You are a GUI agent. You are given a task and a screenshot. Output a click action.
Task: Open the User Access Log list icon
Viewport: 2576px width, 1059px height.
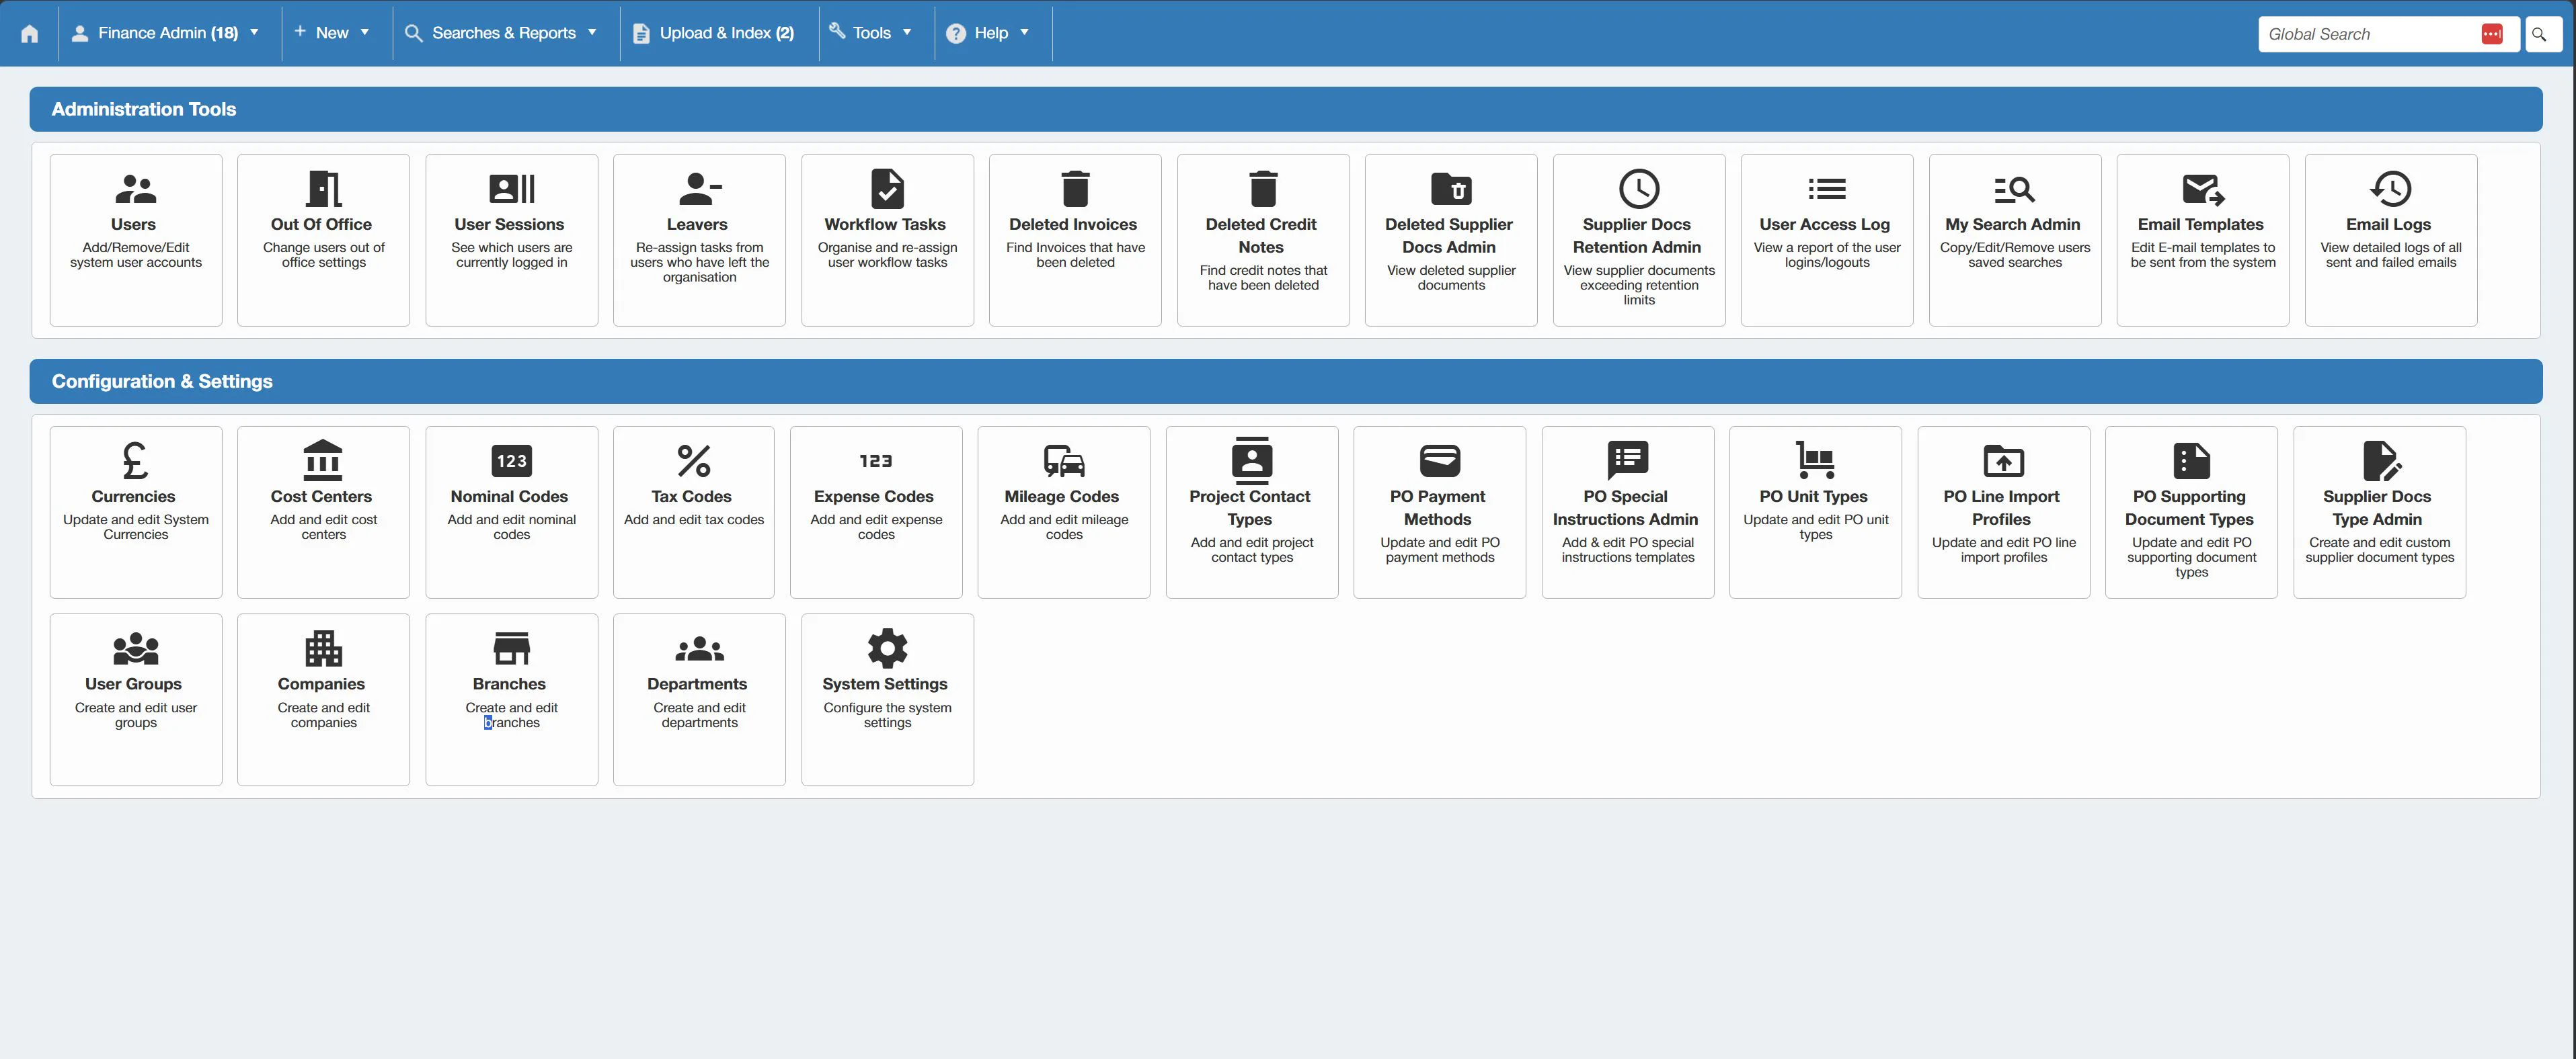click(x=1827, y=188)
